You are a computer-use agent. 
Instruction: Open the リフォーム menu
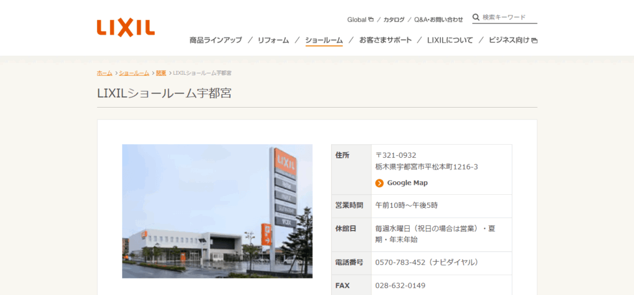(273, 40)
